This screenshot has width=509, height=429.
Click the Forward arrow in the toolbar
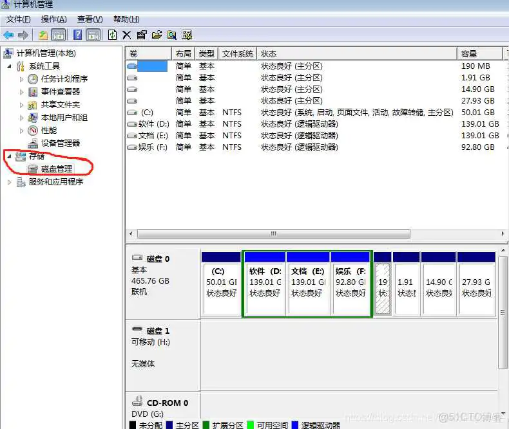tap(23, 35)
